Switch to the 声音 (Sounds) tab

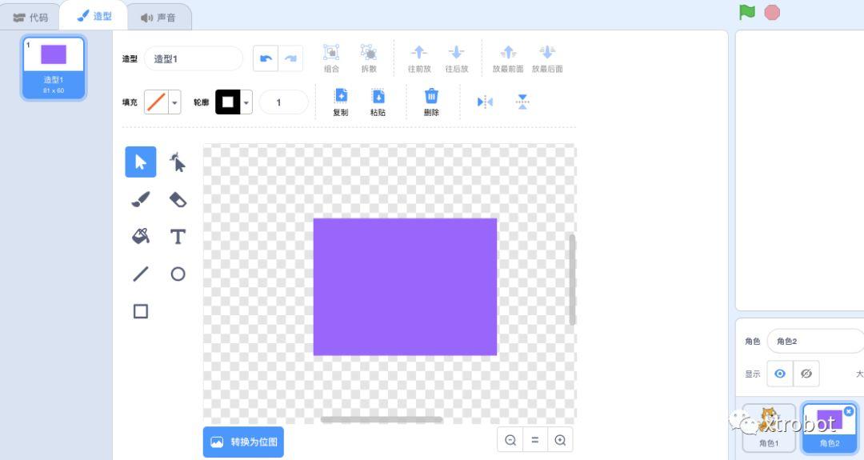click(x=158, y=17)
